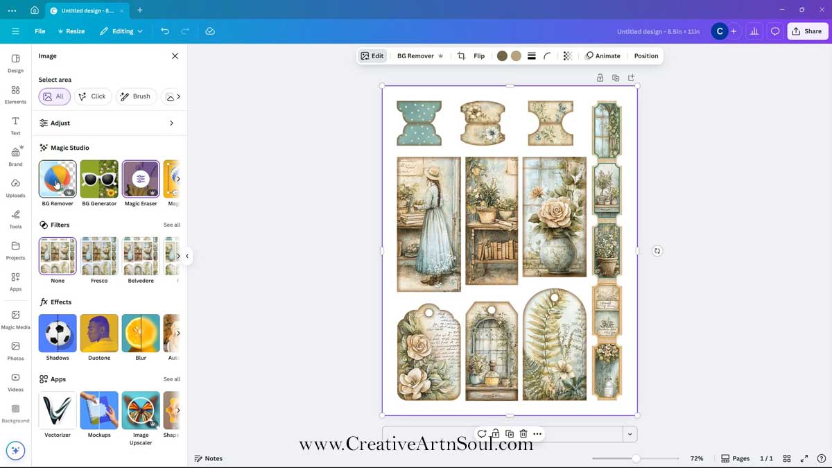Pick the dark brown color swatch
This screenshot has height=468, width=832.
point(502,56)
